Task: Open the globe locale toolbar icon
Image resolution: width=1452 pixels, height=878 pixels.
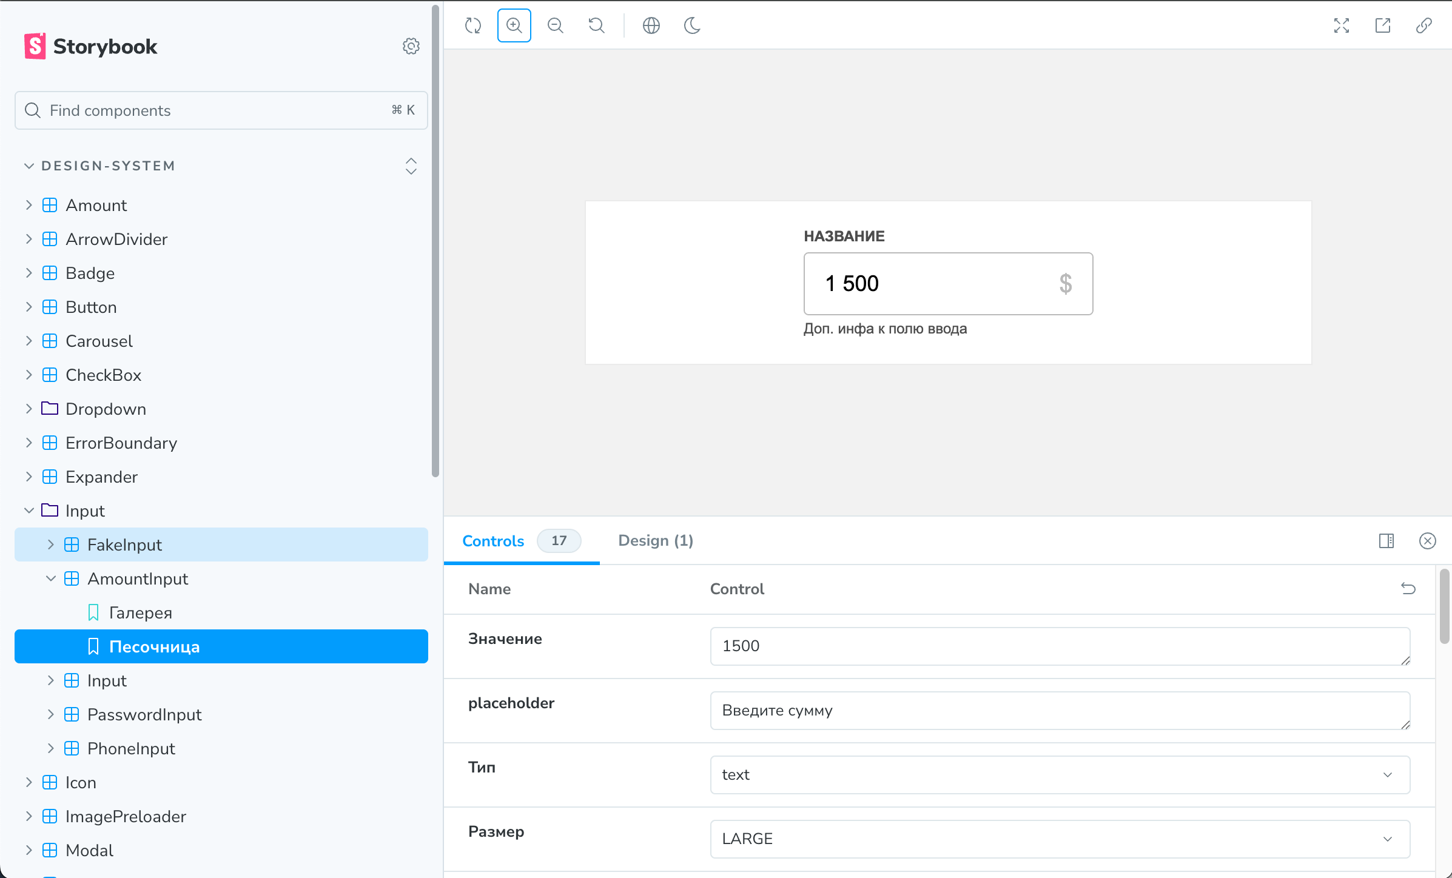Action: [651, 25]
